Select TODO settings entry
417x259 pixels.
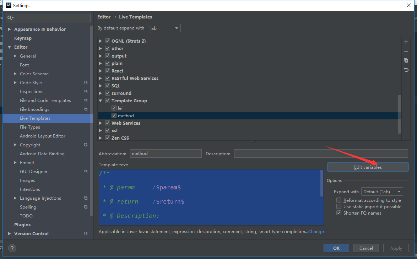click(x=26, y=216)
